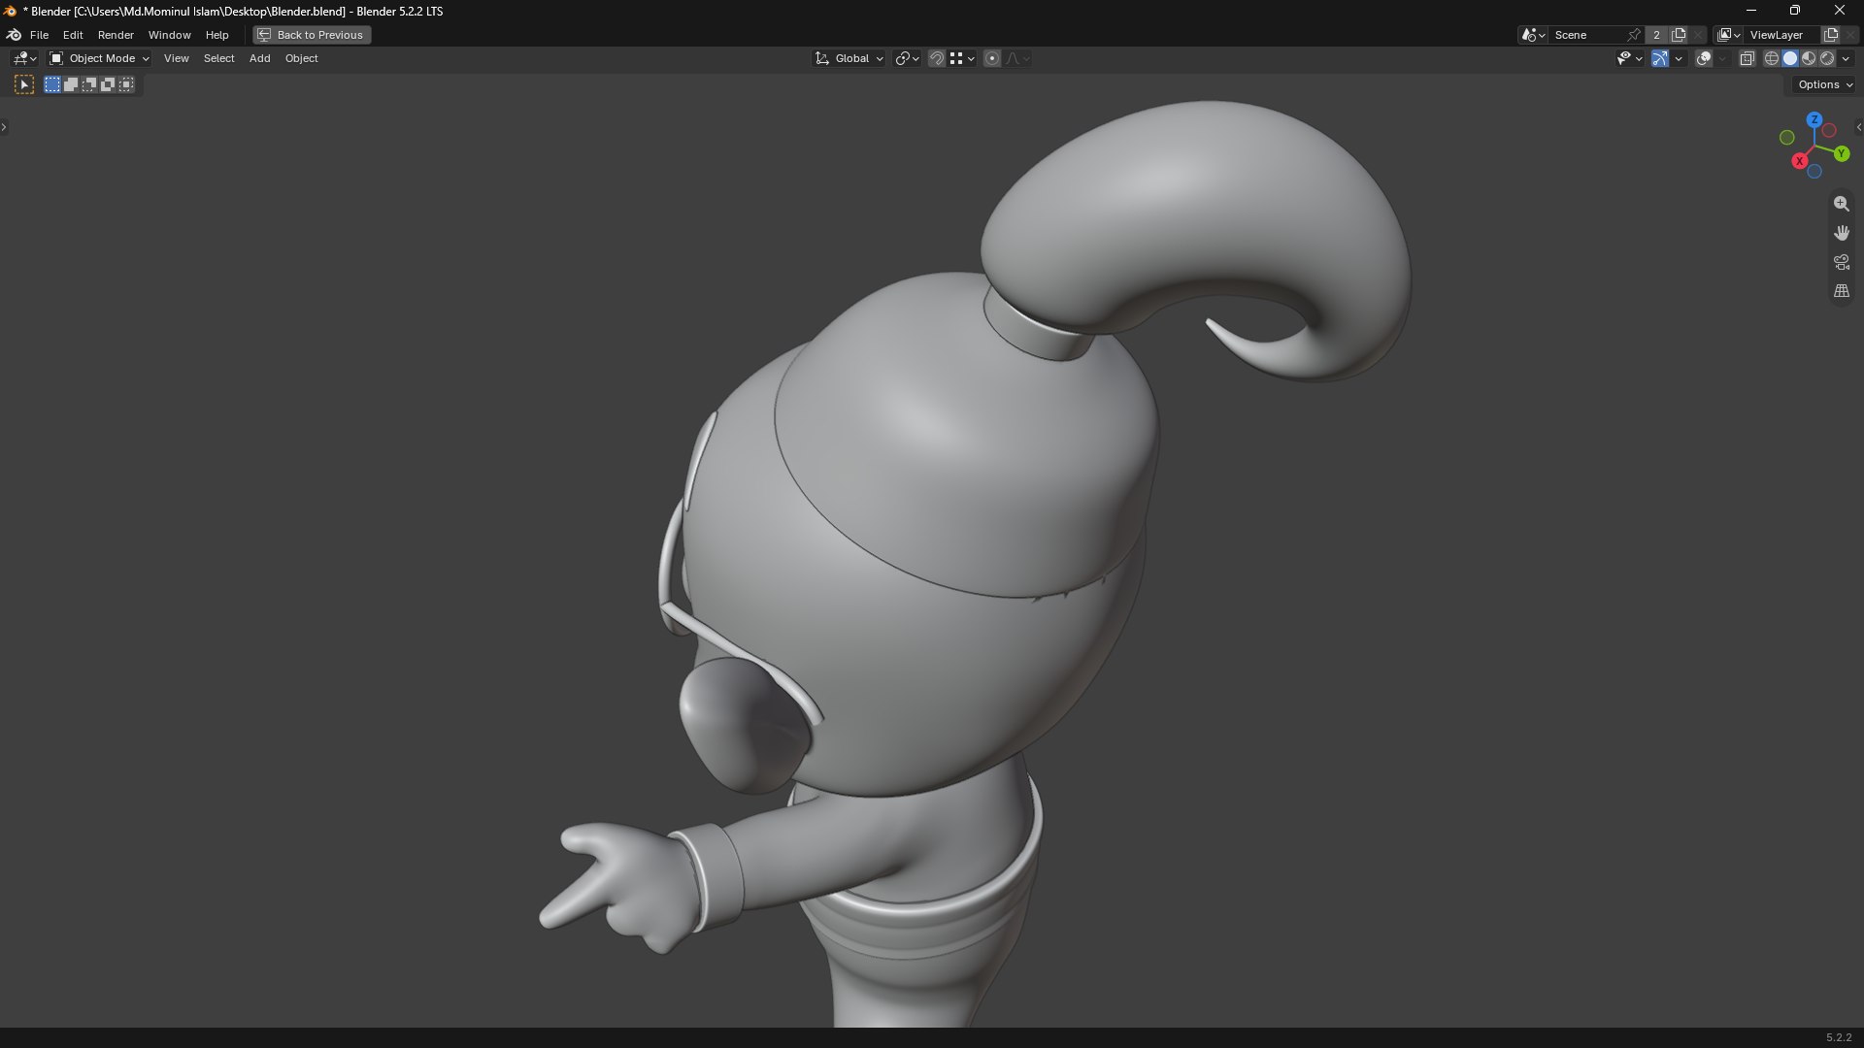Click the Back to Previous button
The height and width of the screenshot is (1048, 1864).
[x=312, y=35]
